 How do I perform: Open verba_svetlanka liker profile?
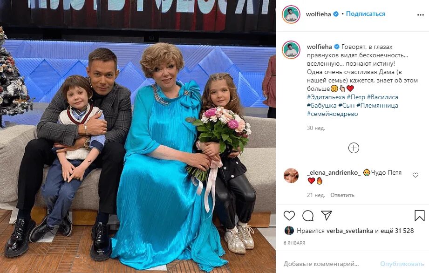[350, 231]
